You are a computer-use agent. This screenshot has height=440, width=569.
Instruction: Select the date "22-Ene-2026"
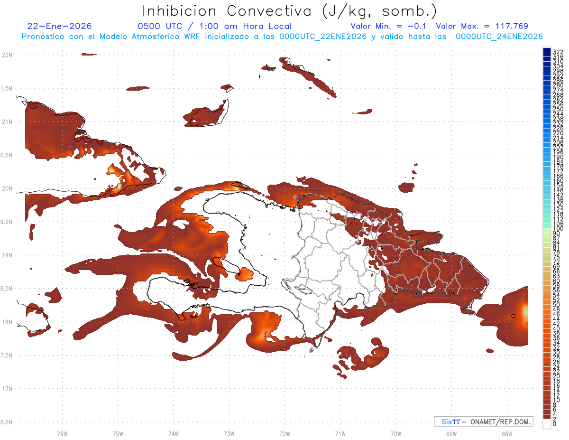click(60, 27)
